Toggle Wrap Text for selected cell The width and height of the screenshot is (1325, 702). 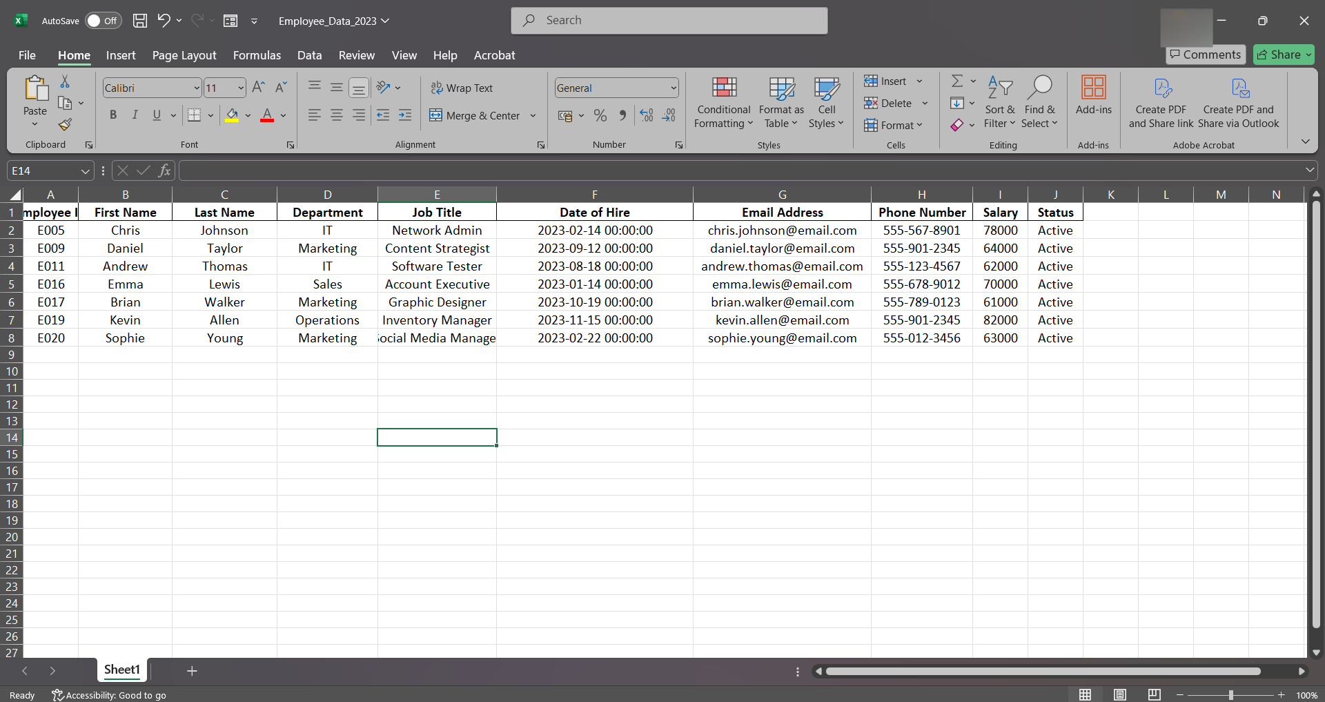(x=462, y=88)
